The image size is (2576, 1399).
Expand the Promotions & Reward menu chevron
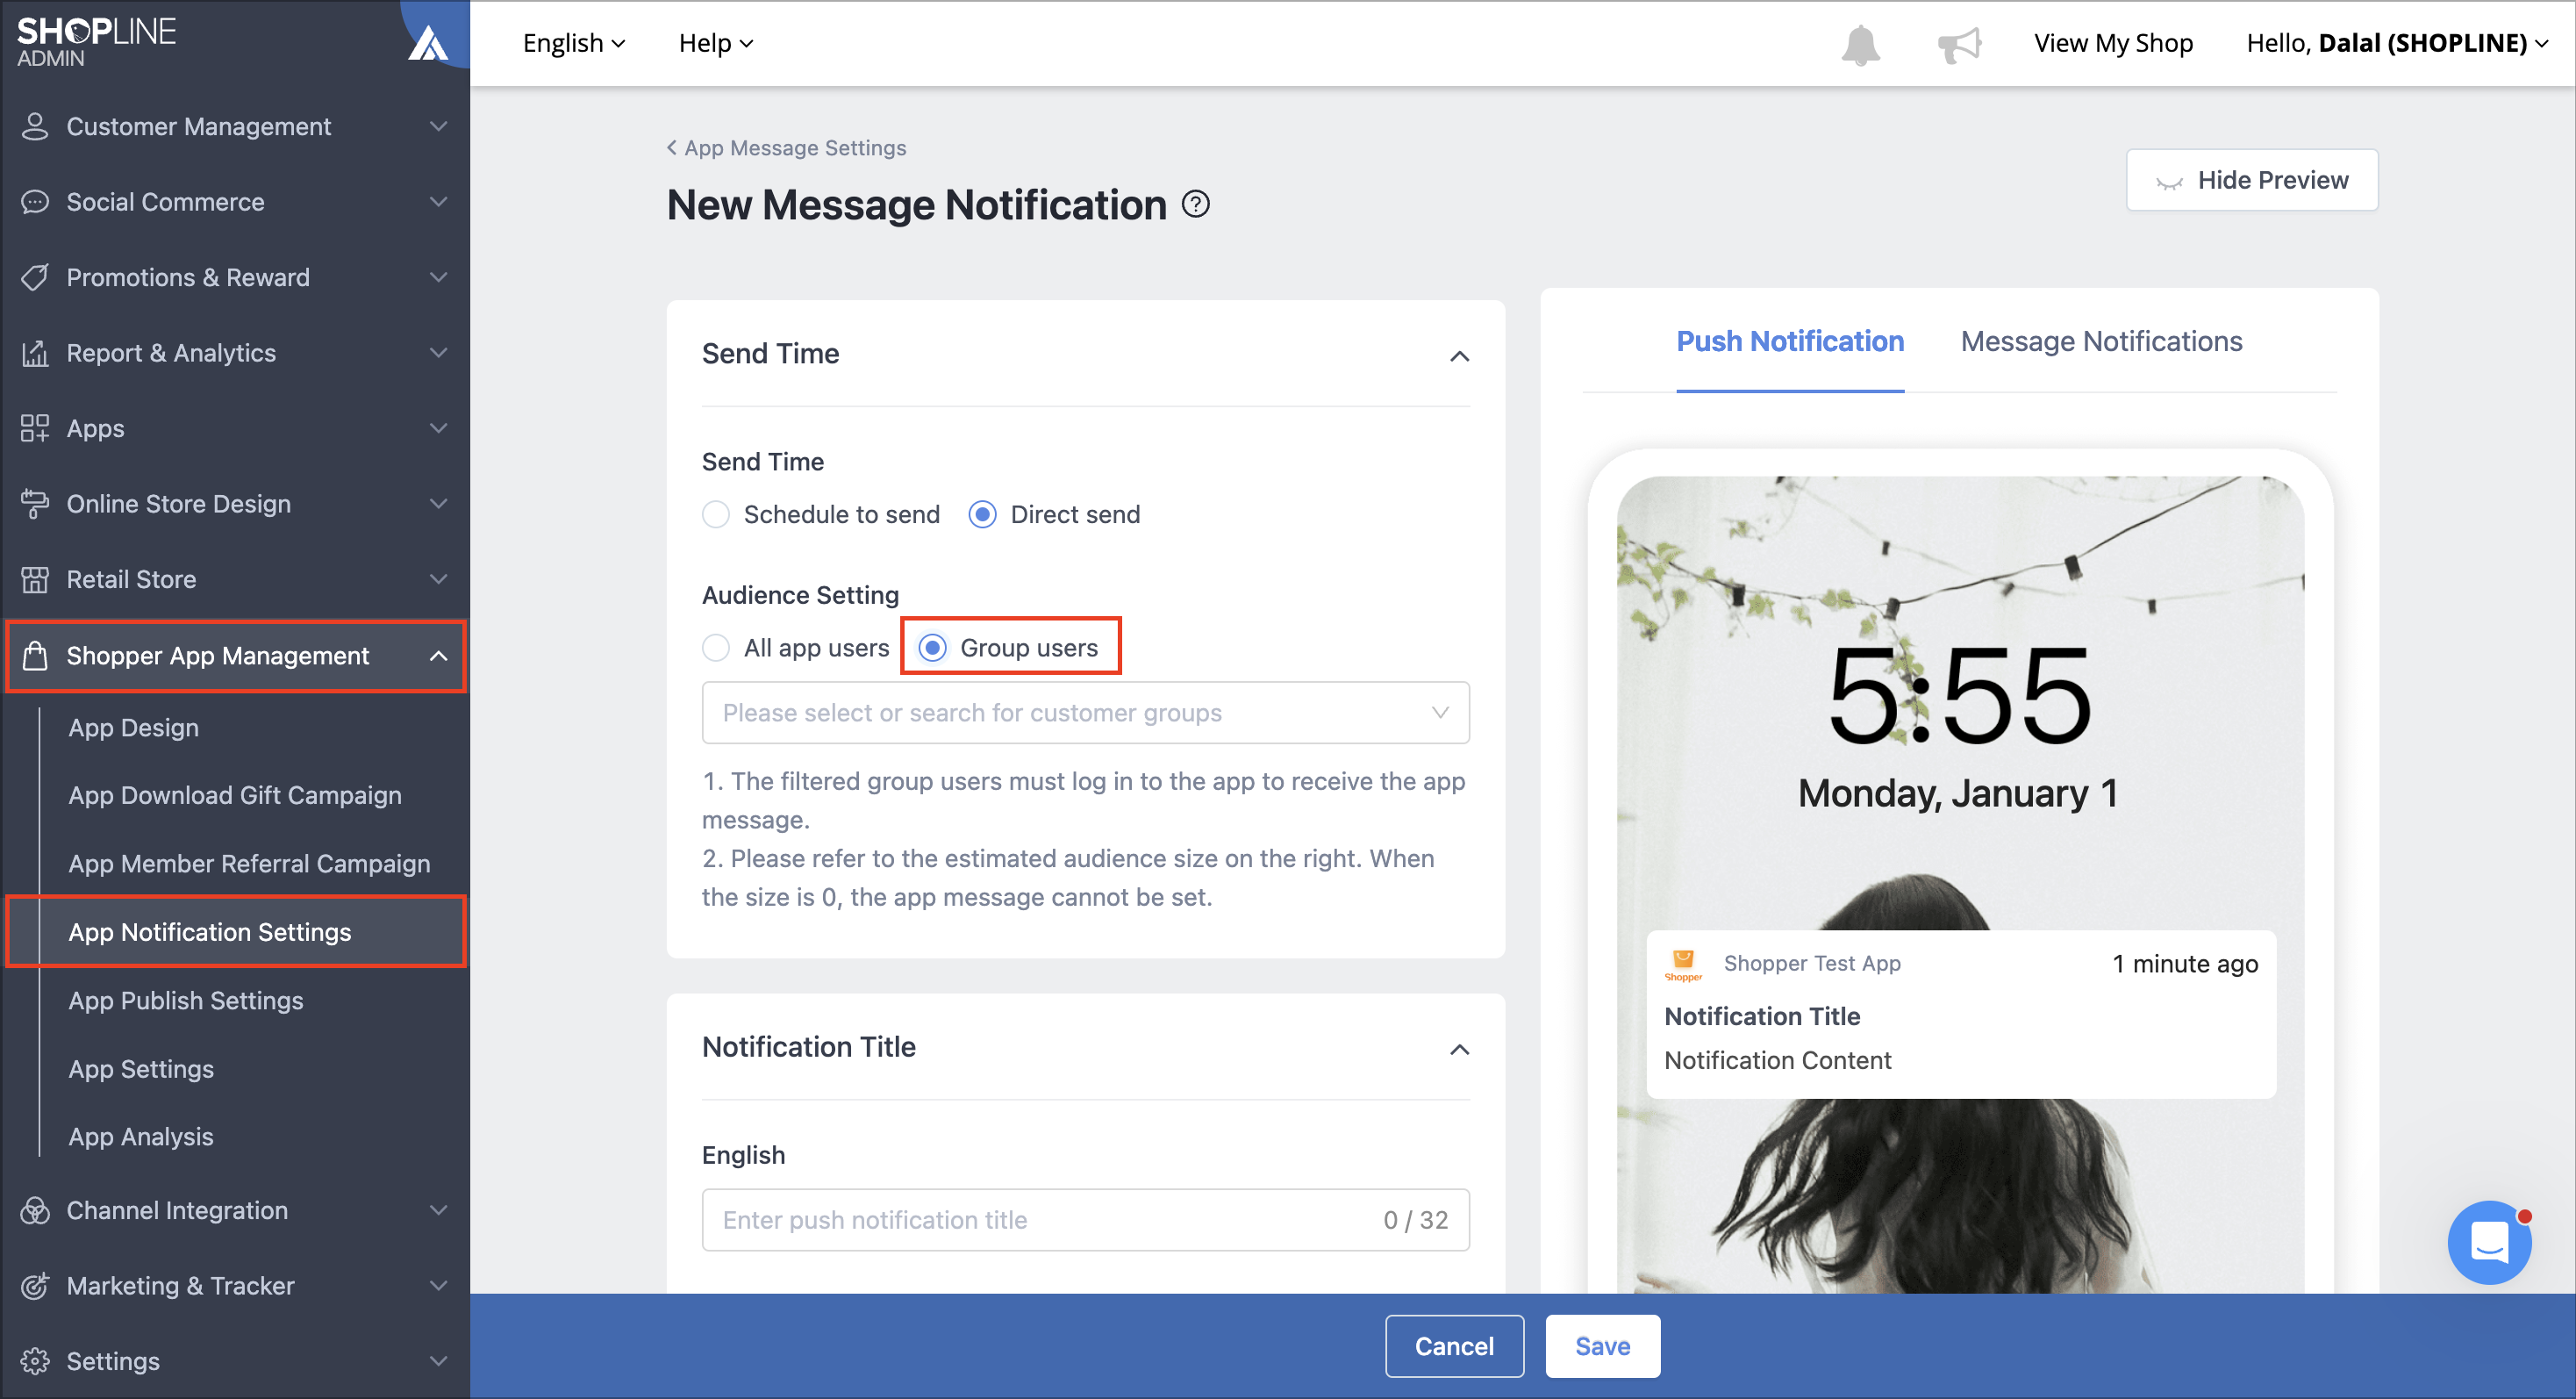[x=438, y=277]
